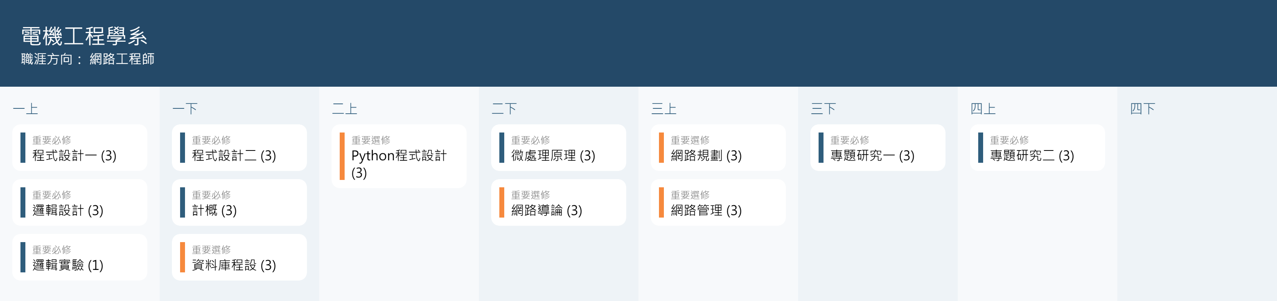Open the 邏輯實驗 (1) course card

pyautogui.click(x=79, y=257)
